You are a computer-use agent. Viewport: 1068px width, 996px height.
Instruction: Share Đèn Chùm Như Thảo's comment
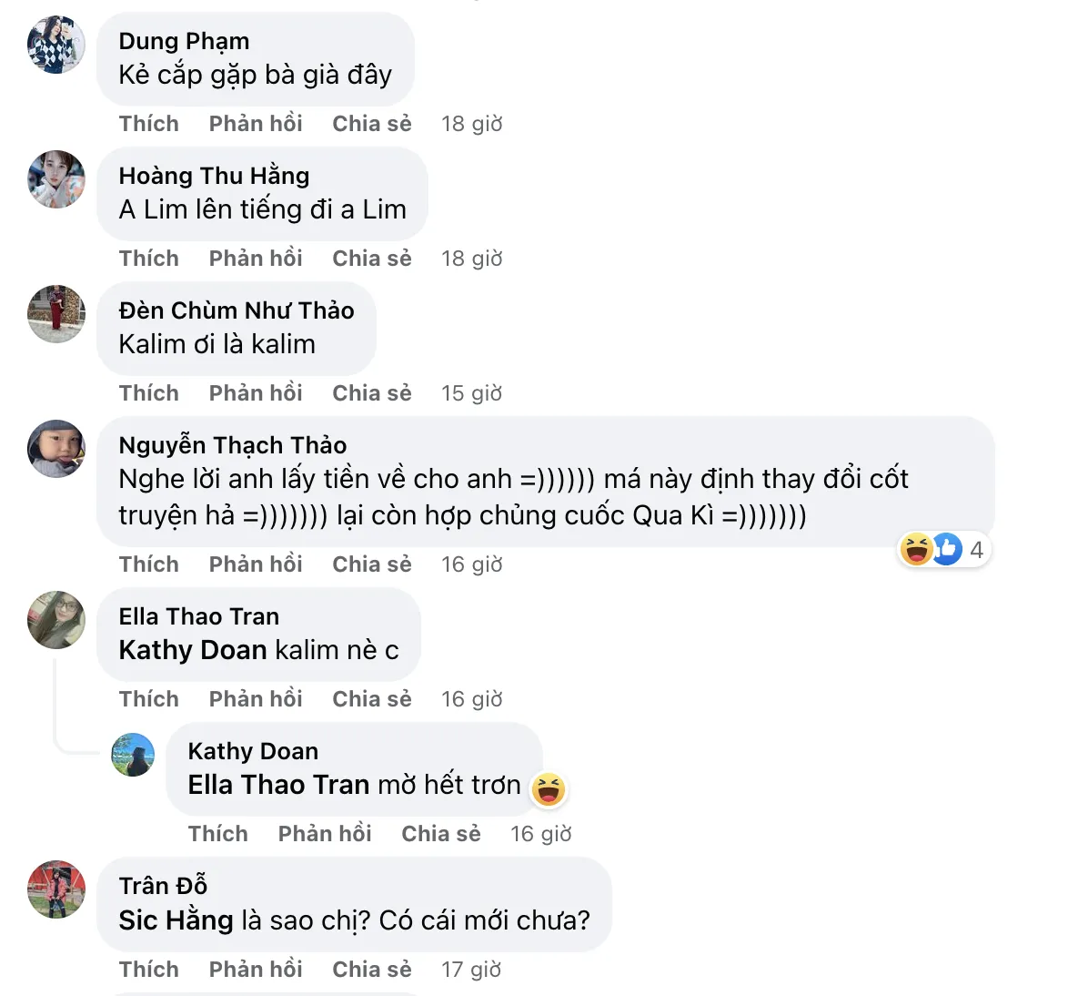click(x=371, y=393)
